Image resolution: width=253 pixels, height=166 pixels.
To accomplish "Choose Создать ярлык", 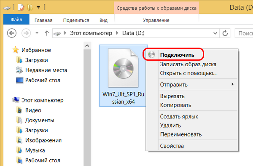I will pos(192,117).
